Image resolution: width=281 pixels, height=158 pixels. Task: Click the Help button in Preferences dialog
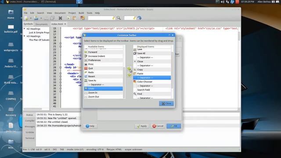(90, 126)
